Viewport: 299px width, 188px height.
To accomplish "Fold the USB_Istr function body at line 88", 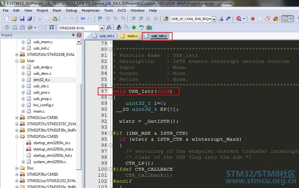I will [x=110, y=97].
